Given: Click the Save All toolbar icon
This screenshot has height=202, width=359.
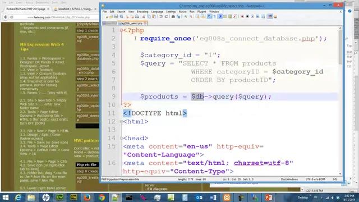Looking at the screenshot, I should tap(121, 16).
